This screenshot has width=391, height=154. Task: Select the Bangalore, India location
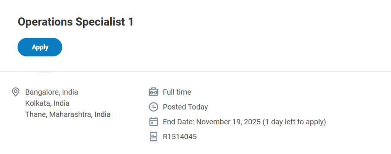click(52, 92)
